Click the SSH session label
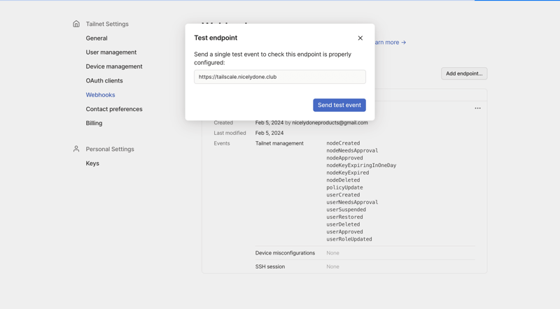Viewport: 560px width, 309px height. [x=270, y=266]
